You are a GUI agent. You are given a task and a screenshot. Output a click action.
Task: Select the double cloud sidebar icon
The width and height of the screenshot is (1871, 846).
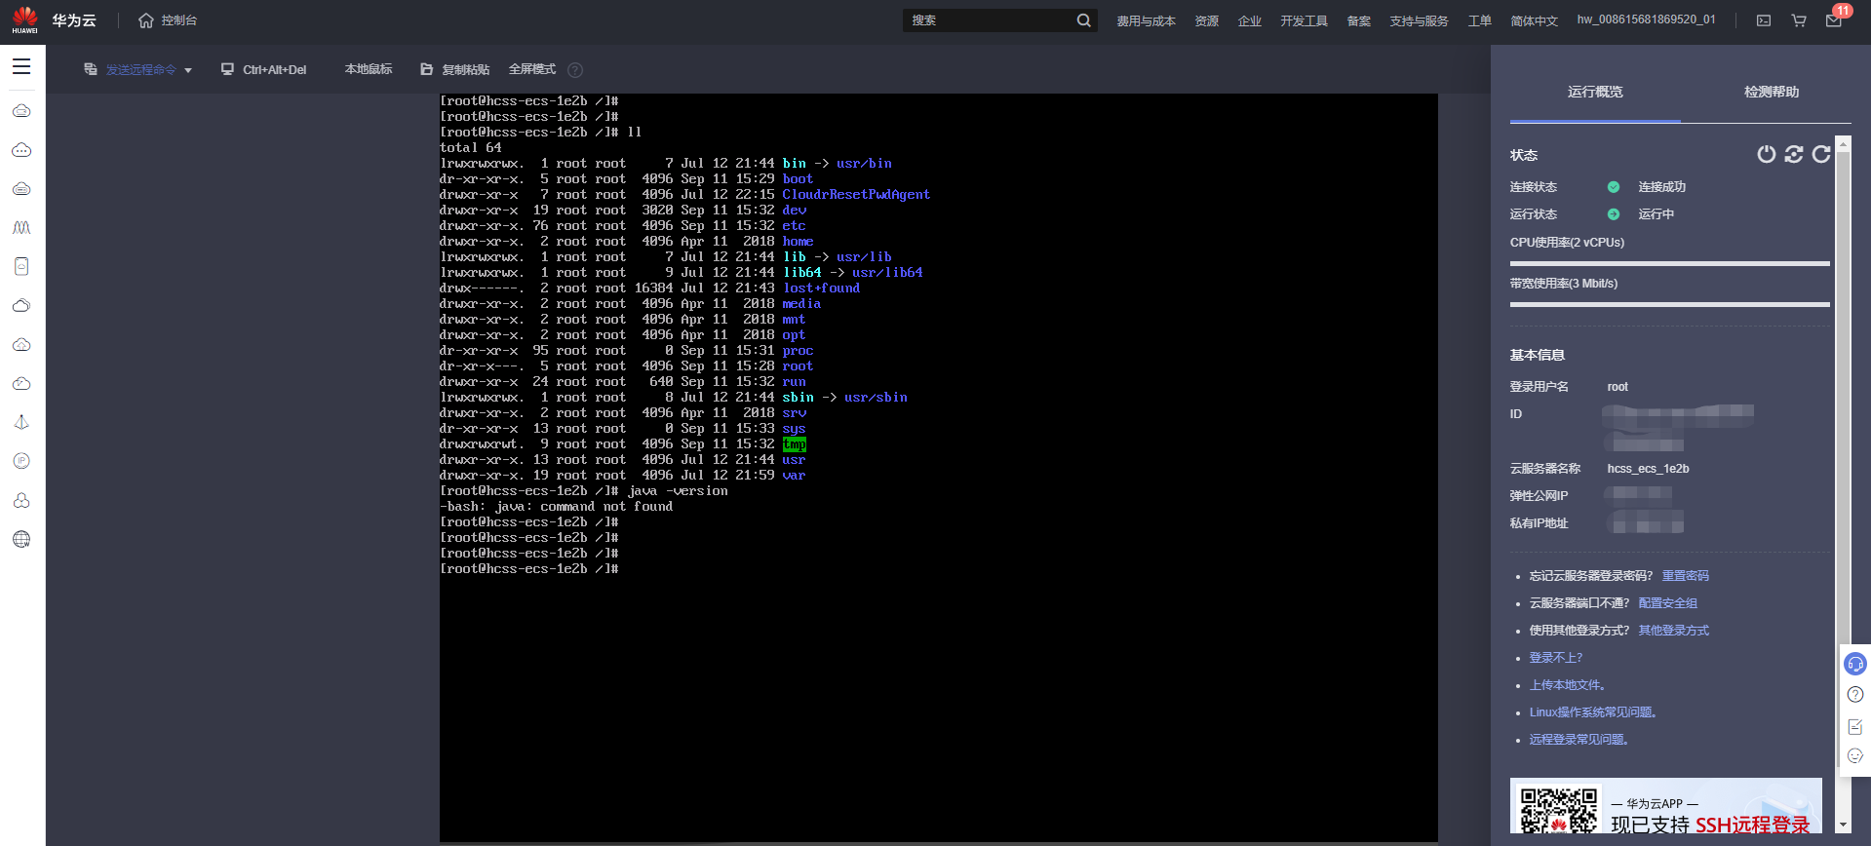pos(21,306)
